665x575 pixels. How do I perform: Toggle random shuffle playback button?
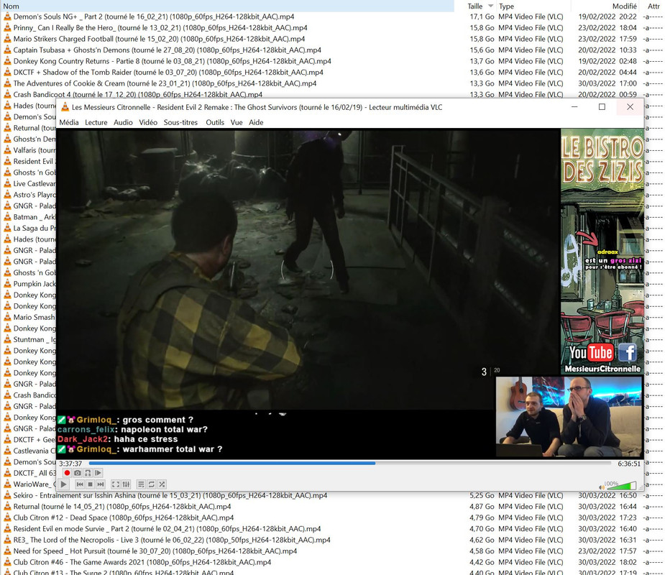point(162,484)
